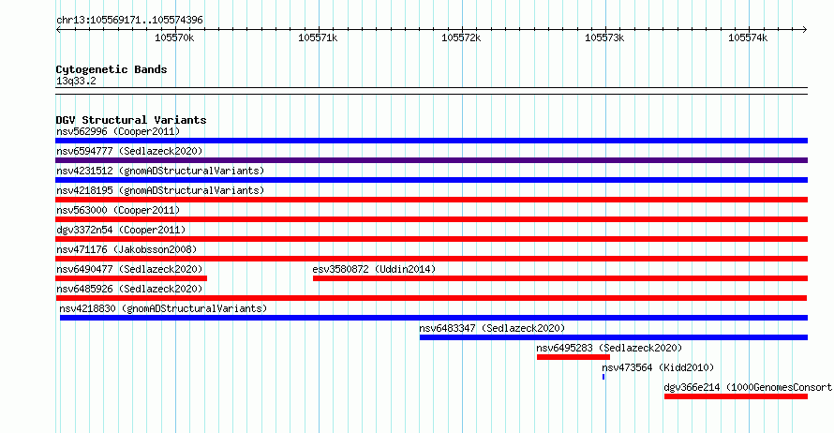Click the short red bar for nsv6490477
Viewport: 834px width, 433px height.
click(x=131, y=278)
